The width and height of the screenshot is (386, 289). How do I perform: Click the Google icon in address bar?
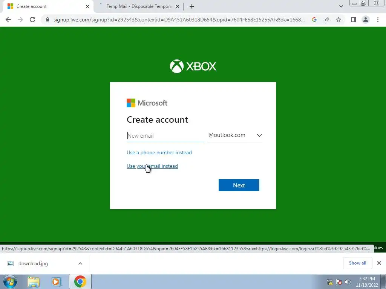[314, 20]
